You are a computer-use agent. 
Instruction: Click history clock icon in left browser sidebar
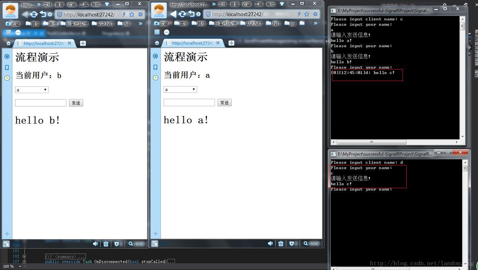tap(7, 78)
